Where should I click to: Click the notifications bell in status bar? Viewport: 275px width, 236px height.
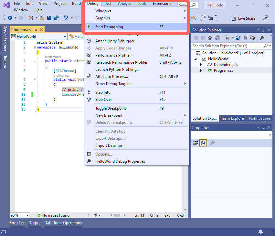click(260, 232)
